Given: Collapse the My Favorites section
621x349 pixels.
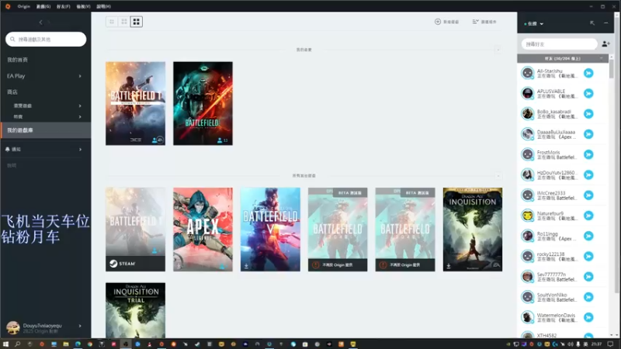Looking at the screenshot, I should [x=498, y=50].
